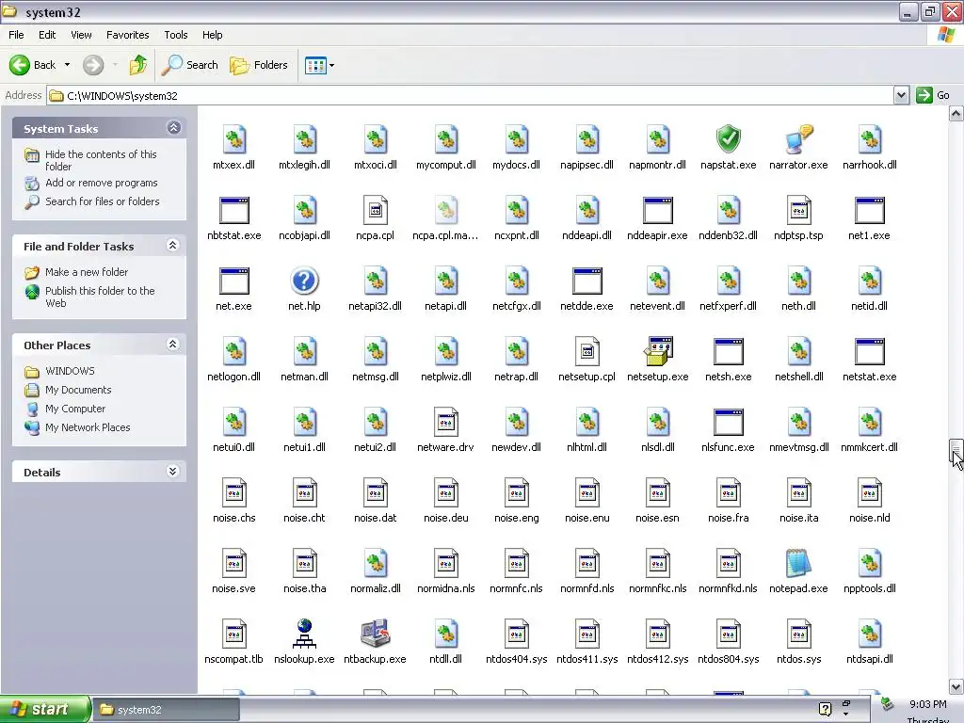
Task: Select the ncpa.cpl control panel icon
Action: [375, 210]
